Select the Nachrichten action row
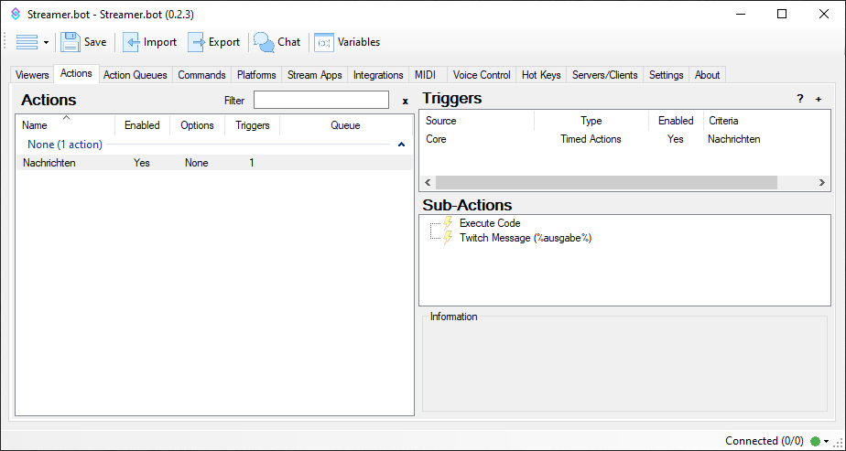The width and height of the screenshot is (846, 451). tap(49, 163)
